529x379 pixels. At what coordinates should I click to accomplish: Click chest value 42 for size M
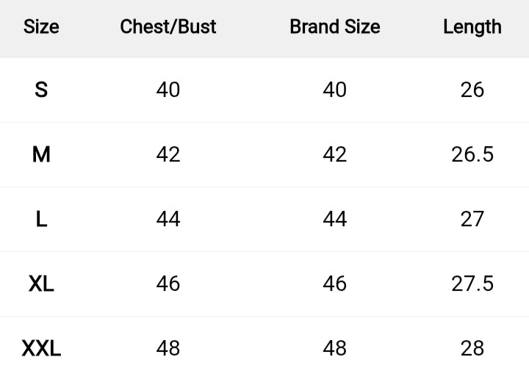168,154
